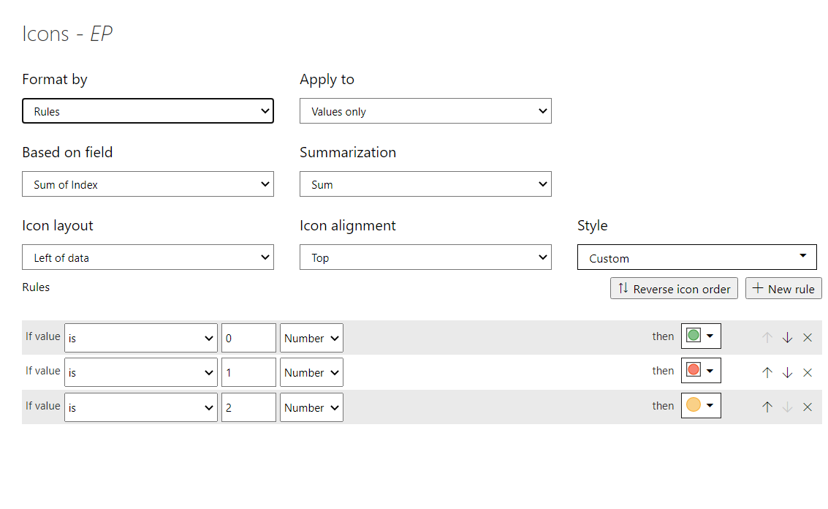The width and height of the screenshot is (828, 509).
Task: Click the 'Rules' section label
Action: [36, 287]
